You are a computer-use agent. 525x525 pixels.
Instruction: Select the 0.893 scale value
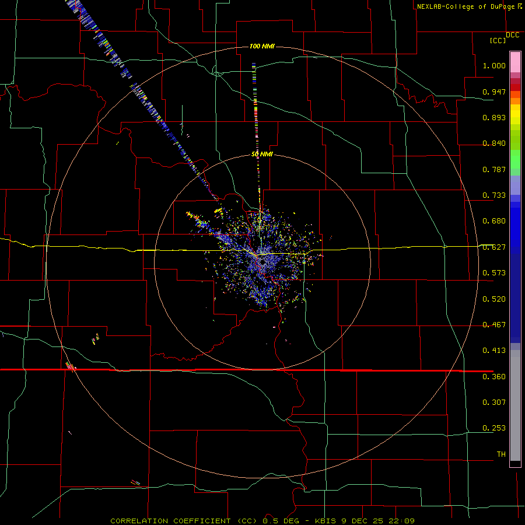(494, 117)
